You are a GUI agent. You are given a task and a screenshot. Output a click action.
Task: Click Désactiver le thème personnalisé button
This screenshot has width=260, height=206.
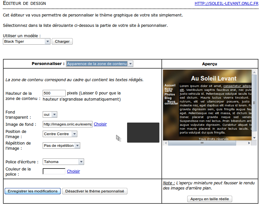click(x=95, y=191)
